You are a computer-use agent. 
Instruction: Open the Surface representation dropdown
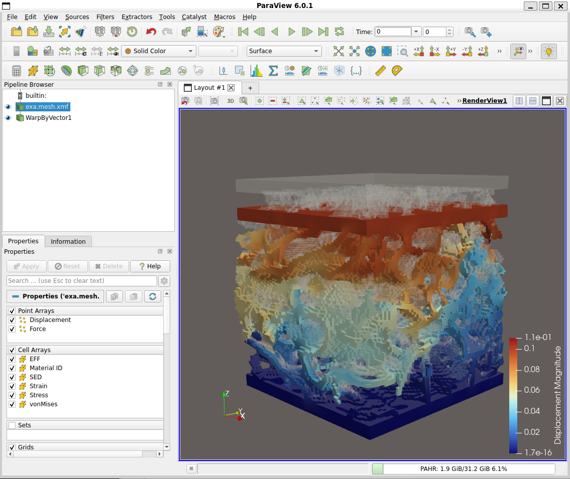[x=284, y=51]
